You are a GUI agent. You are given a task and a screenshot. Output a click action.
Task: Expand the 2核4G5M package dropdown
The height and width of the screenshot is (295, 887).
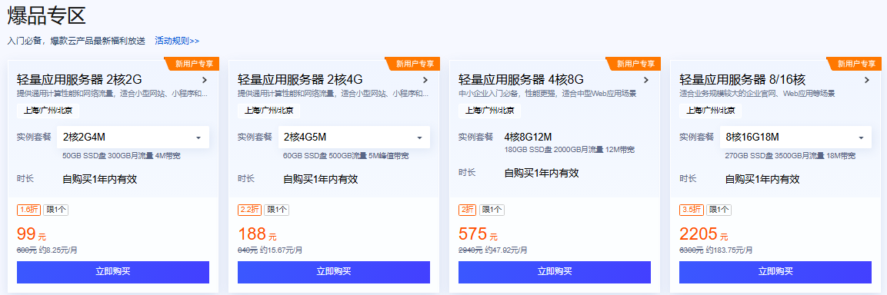pos(354,138)
